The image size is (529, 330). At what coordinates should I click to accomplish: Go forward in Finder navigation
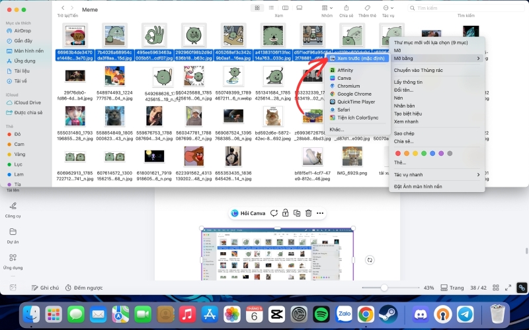[x=72, y=8]
